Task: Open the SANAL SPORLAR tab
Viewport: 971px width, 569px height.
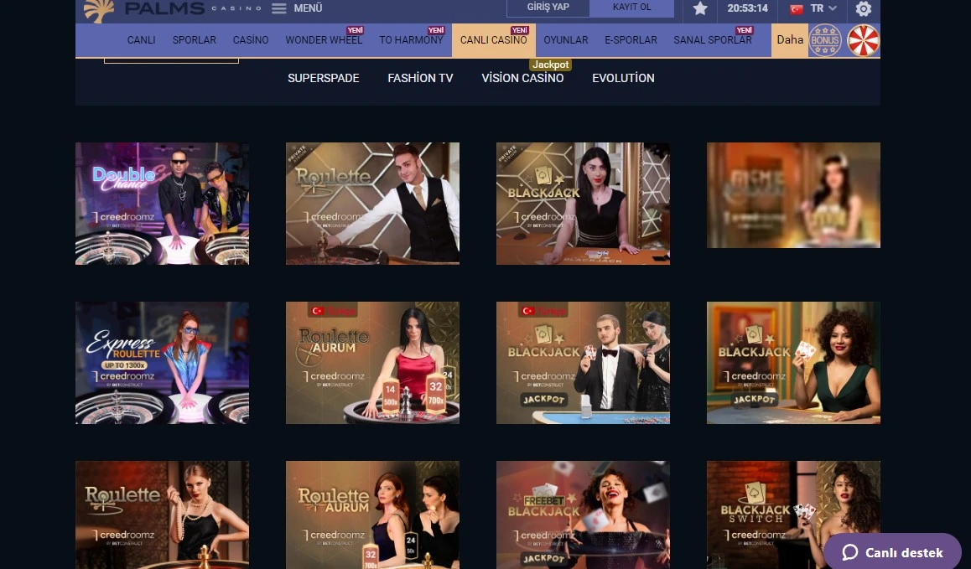Action: pos(713,40)
